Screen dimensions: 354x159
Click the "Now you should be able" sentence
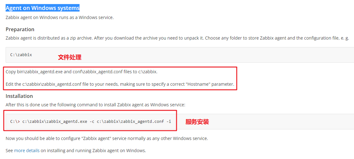tap(107, 138)
